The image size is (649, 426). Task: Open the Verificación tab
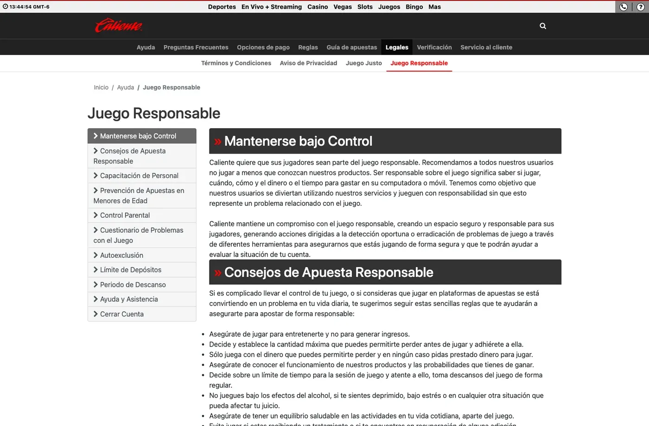pos(434,47)
